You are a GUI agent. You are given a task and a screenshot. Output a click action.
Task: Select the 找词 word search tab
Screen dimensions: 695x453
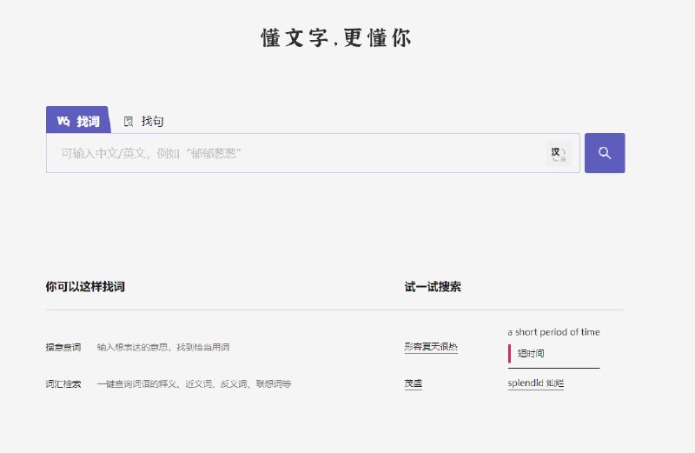78,120
